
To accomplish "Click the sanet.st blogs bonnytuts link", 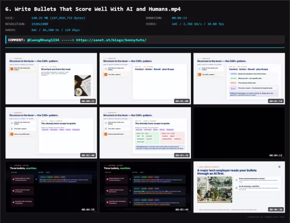I will pyautogui.click(x=111, y=40).
